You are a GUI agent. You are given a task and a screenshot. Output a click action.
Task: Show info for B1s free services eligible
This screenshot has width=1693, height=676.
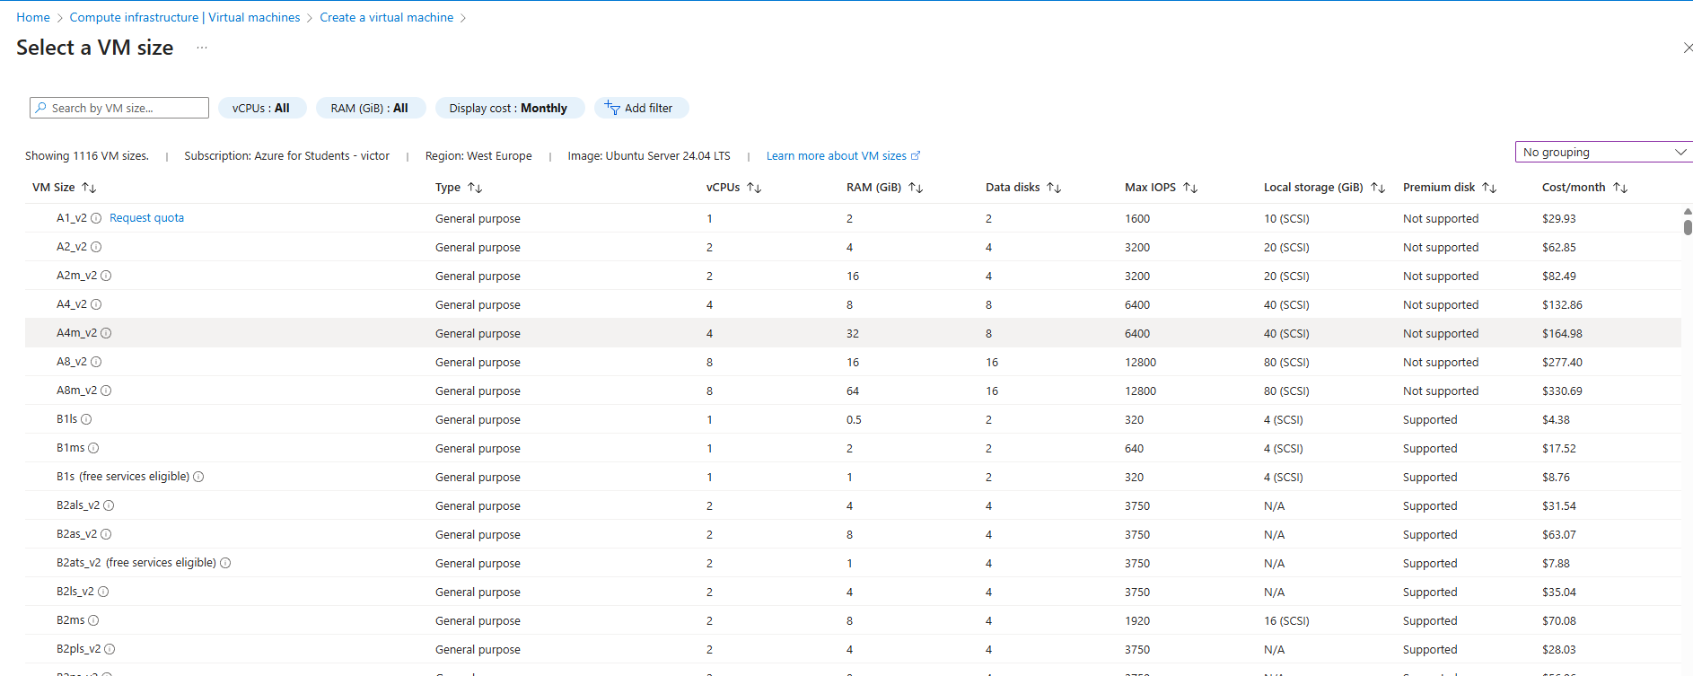tap(198, 477)
